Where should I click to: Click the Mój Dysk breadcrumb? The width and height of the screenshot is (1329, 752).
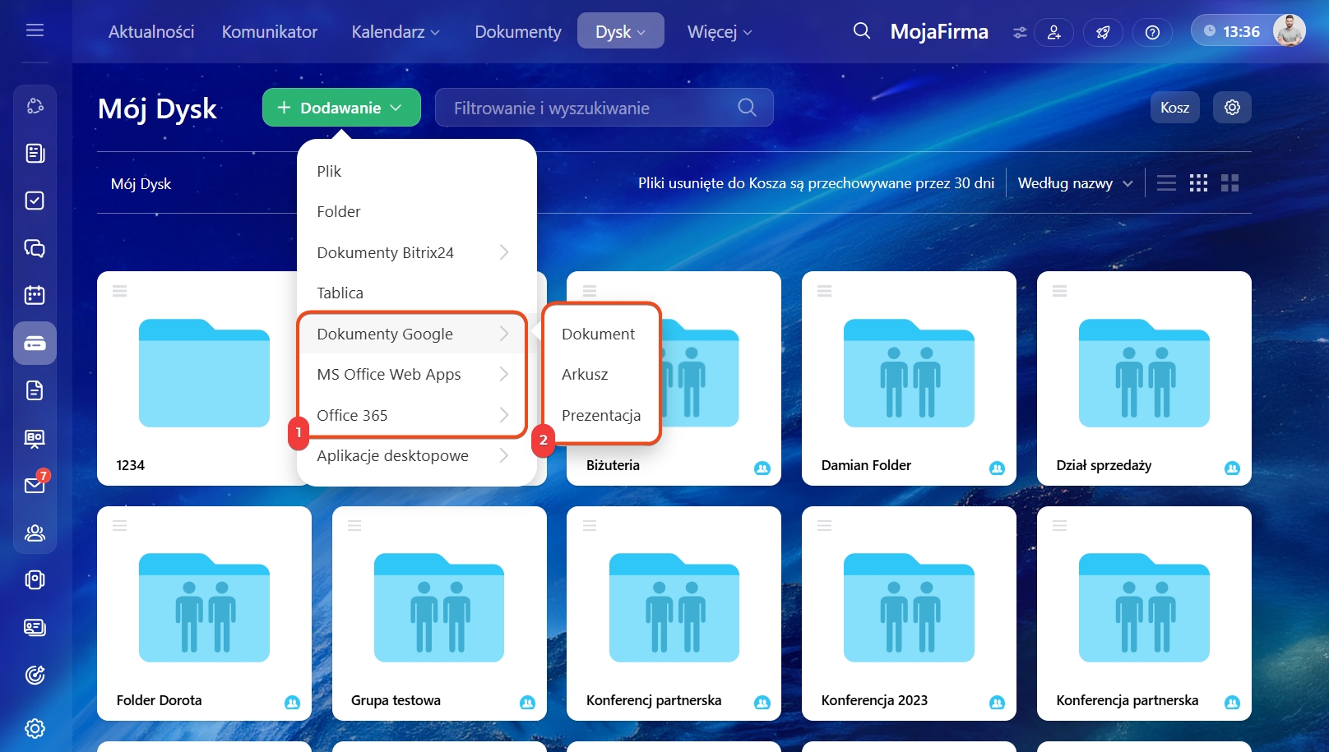coord(141,184)
